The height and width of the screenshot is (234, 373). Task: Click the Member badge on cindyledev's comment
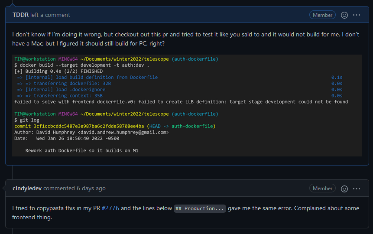[322, 188]
